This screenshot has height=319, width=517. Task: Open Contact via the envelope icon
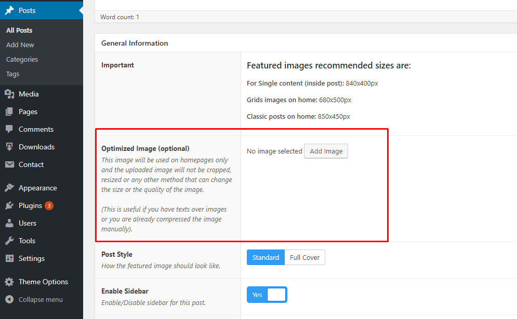click(x=9, y=164)
